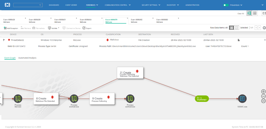This screenshot has width=266, height=129.
Task: Open the 11 Create event box
Action: (130, 73)
